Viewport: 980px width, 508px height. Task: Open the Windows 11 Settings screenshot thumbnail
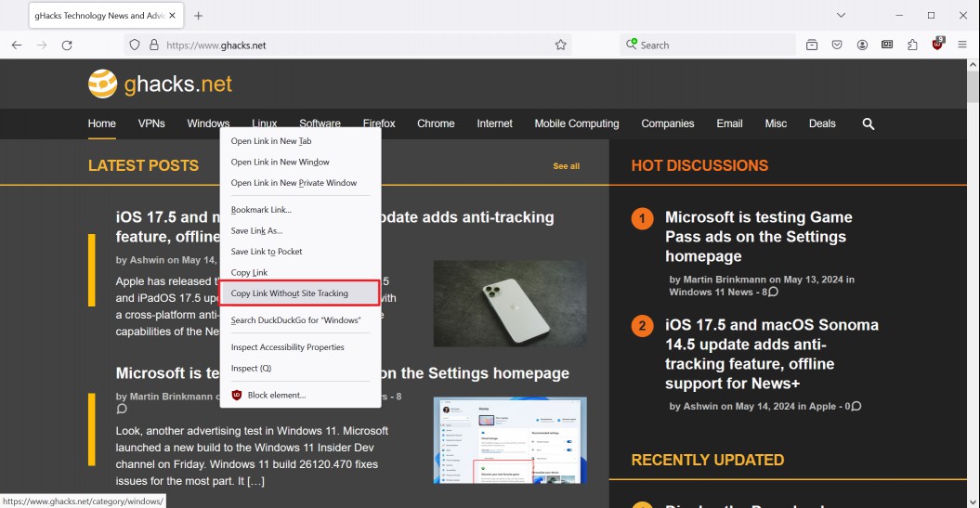click(x=510, y=440)
